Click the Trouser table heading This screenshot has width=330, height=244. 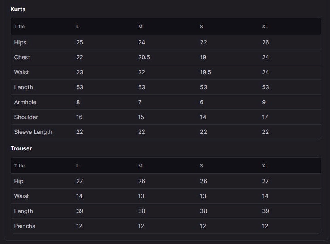coord(21,148)
